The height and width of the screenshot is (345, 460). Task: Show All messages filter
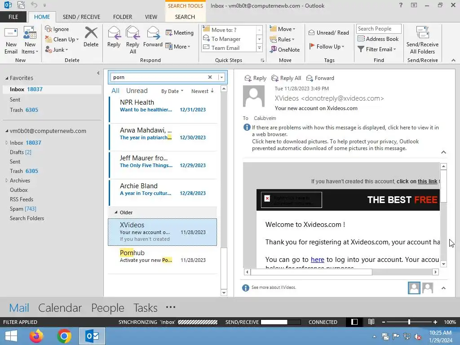(115, 91)
